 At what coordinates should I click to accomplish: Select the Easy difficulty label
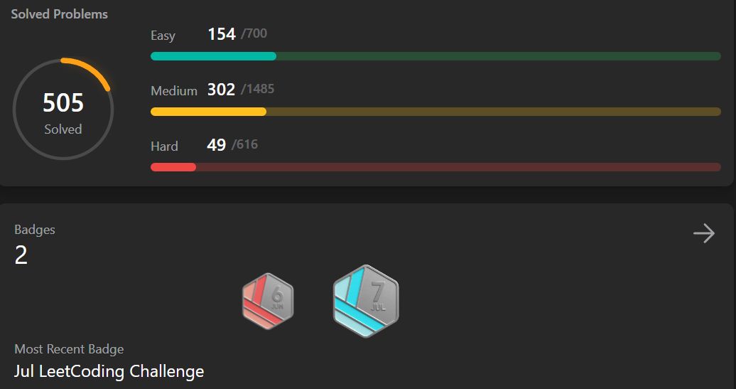click(163, 36)
